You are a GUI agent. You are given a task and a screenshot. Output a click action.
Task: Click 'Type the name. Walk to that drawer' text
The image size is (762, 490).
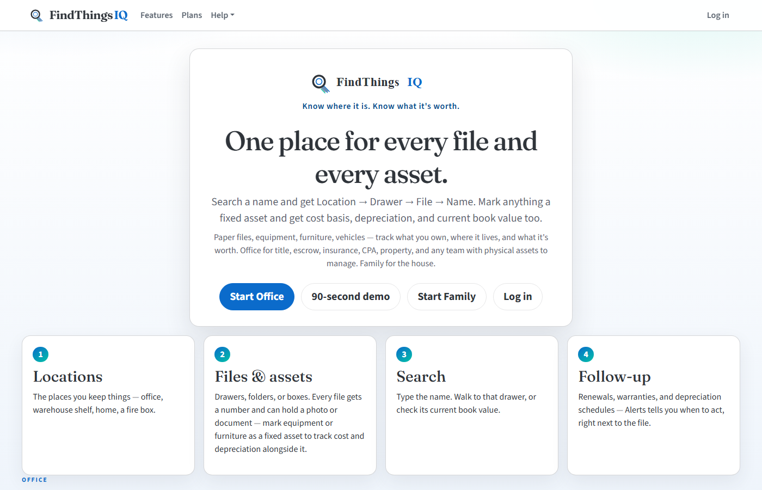[466, 403]
